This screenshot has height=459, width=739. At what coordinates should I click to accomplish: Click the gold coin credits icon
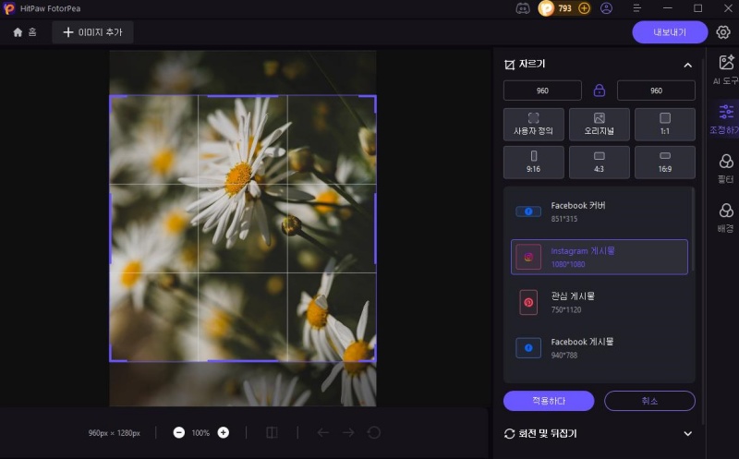[x=546, y=8]
